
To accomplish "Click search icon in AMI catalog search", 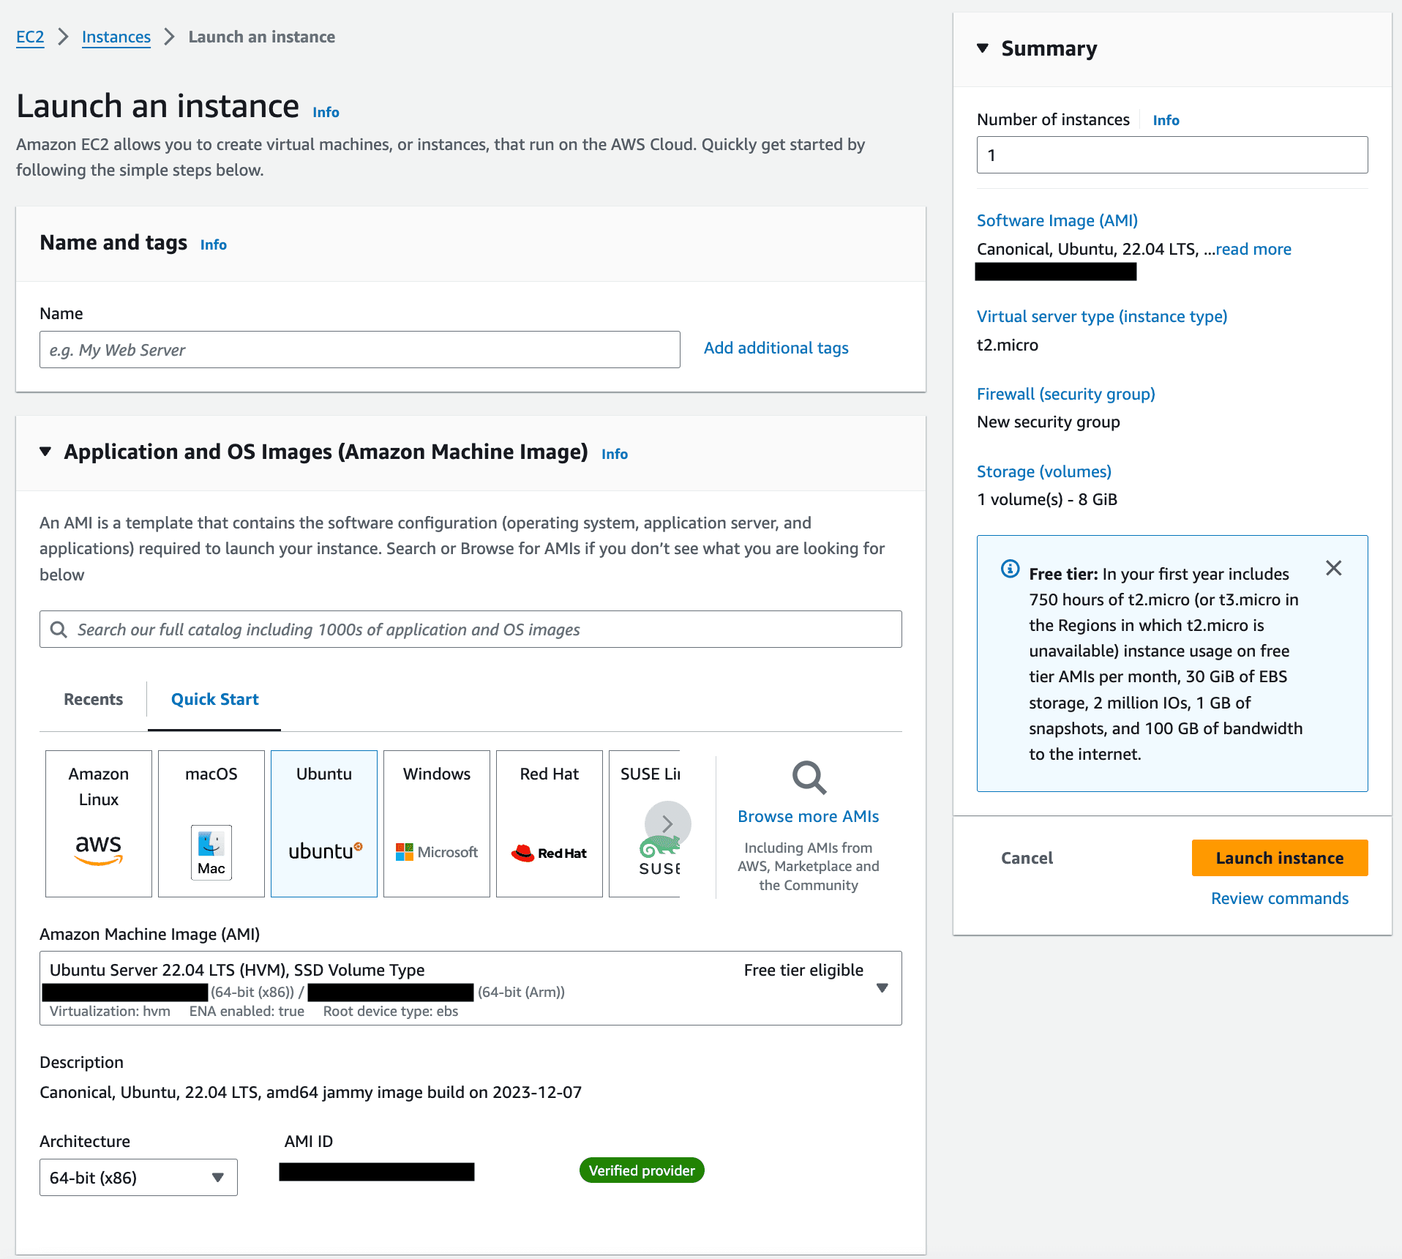I will [59, 629].
